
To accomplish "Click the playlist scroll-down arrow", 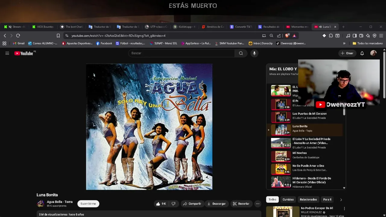I will [x=344, y=188].
